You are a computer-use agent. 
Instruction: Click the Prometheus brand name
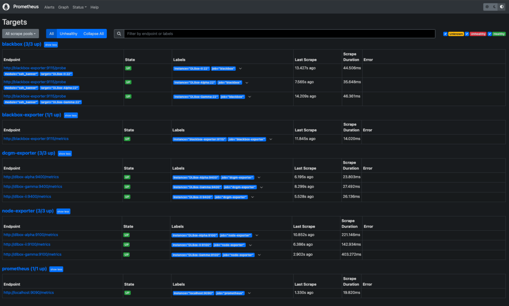26,7
